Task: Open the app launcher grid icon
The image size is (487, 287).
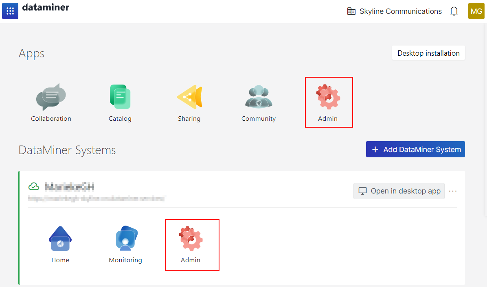Action: click(x=10, y=11)
